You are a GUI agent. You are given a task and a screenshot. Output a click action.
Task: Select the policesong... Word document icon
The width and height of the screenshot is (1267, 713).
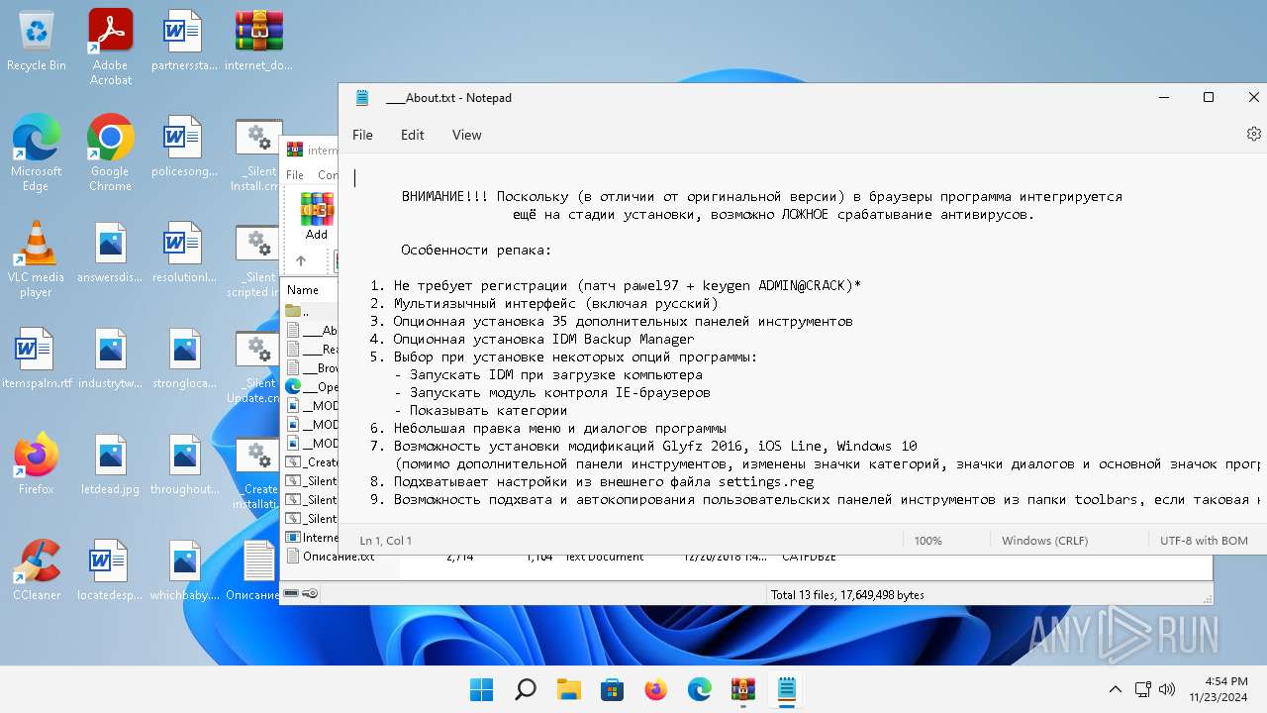[184, 147]
